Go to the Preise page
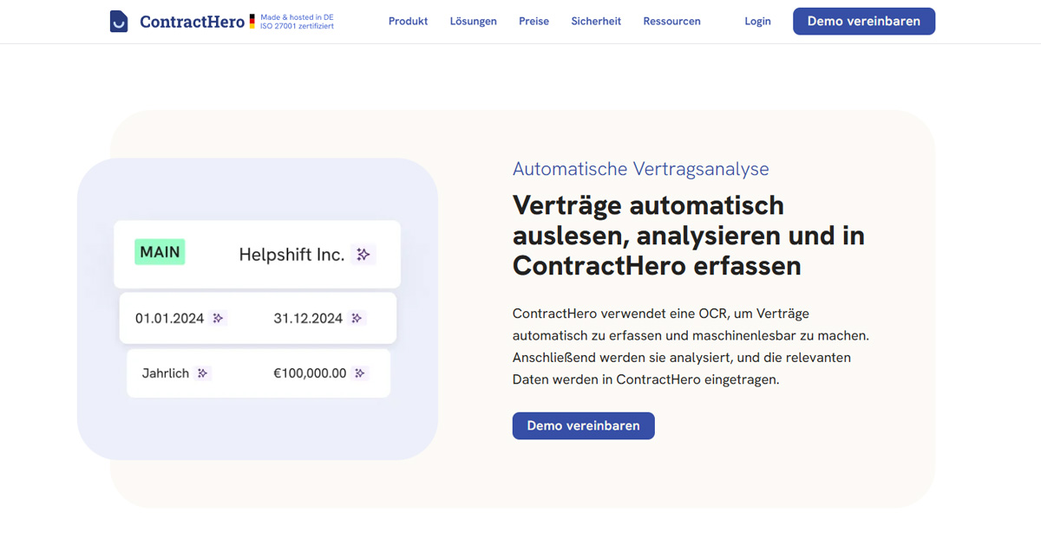This screenshot has width=1041, height=544. (x=534, y=22)
